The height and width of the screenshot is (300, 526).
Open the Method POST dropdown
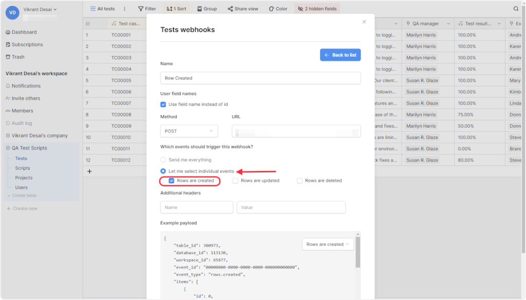(x=189, y=131)
